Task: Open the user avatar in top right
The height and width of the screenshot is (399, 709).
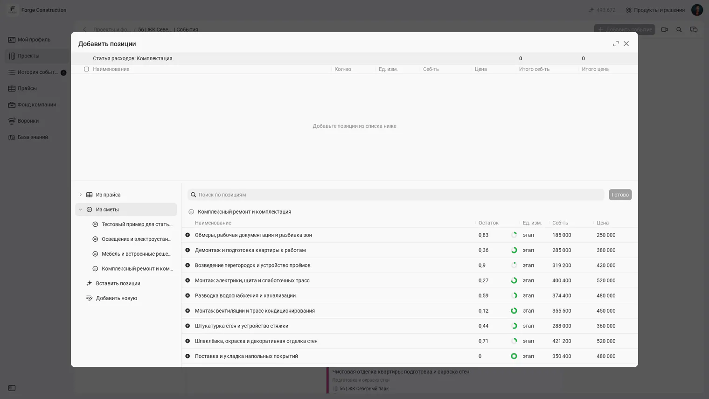Action: pyautogui.click(x=697, y=10)
